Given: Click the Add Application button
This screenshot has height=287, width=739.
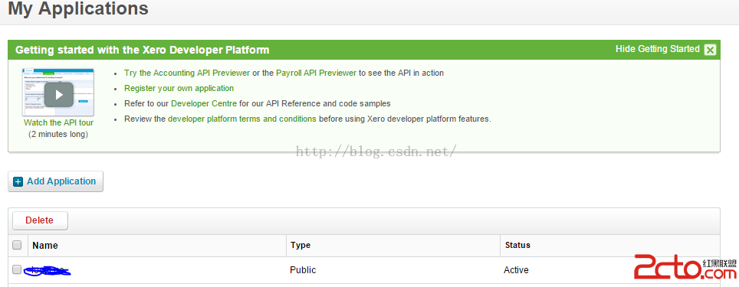Looking at the screenshot, I should click(x=56, y=181).
